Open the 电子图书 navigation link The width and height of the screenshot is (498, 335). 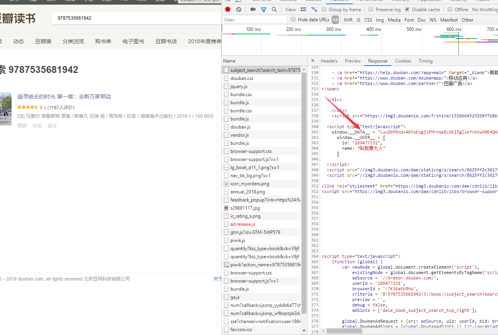[x=133, y=41]
